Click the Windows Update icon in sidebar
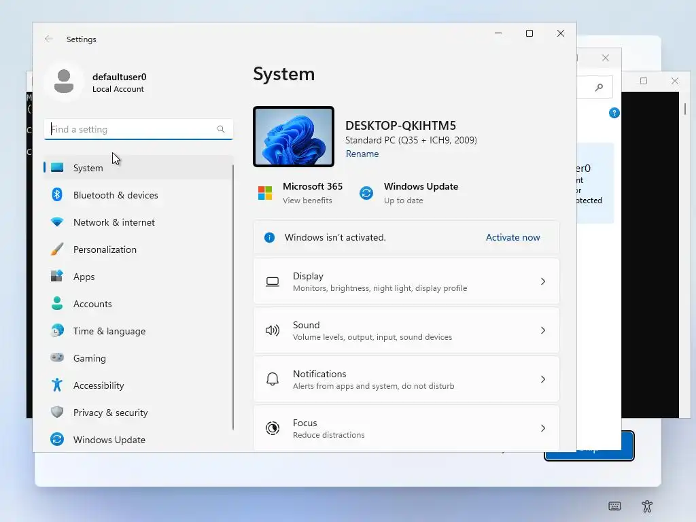Viewport: 696px width, 522px height. 57,439
